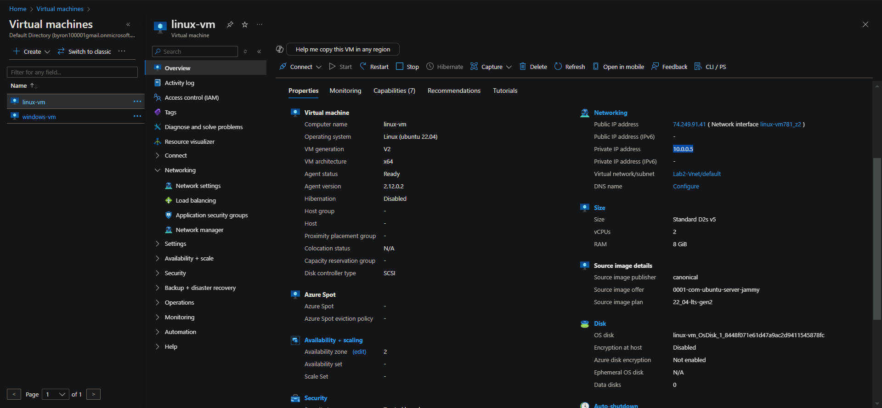Open public IP address 74.249.91.41 link
Viewport: 882px width, 408px height.
(689, 124)
